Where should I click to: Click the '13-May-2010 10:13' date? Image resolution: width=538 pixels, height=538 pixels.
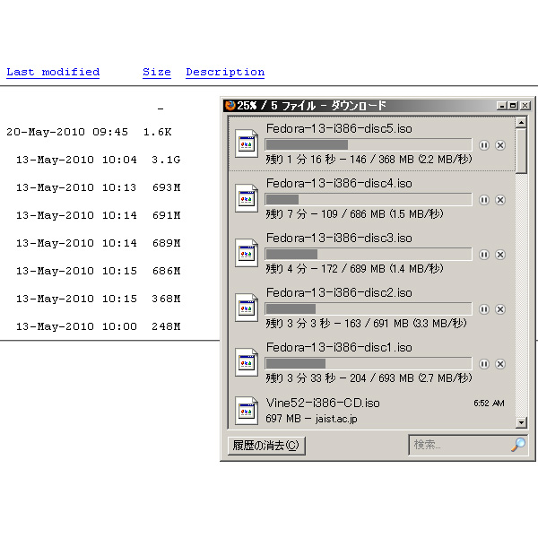tap(76, 187)
